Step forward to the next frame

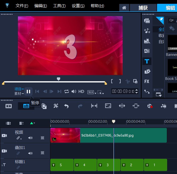52,92
